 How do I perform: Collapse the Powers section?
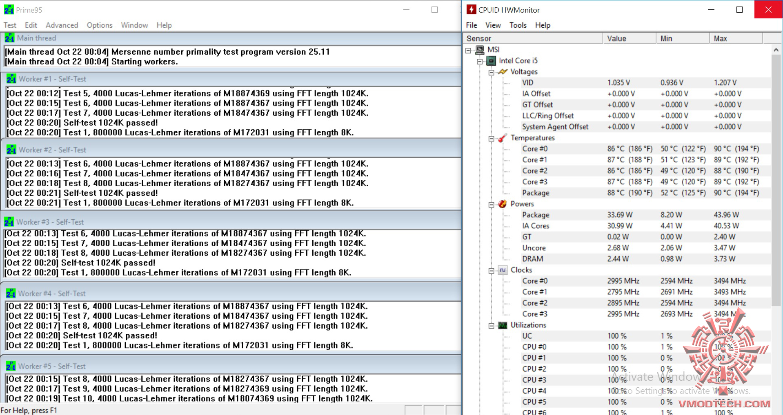click(492, 204)
